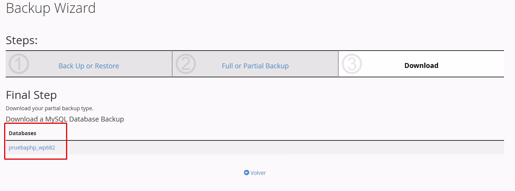Return to the Full or Partial Backup step
The height and width of the screenshot is (191, 515).
255,66
